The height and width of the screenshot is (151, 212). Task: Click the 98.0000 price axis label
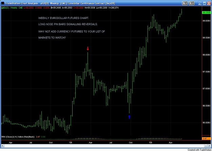tap(206, 55)
